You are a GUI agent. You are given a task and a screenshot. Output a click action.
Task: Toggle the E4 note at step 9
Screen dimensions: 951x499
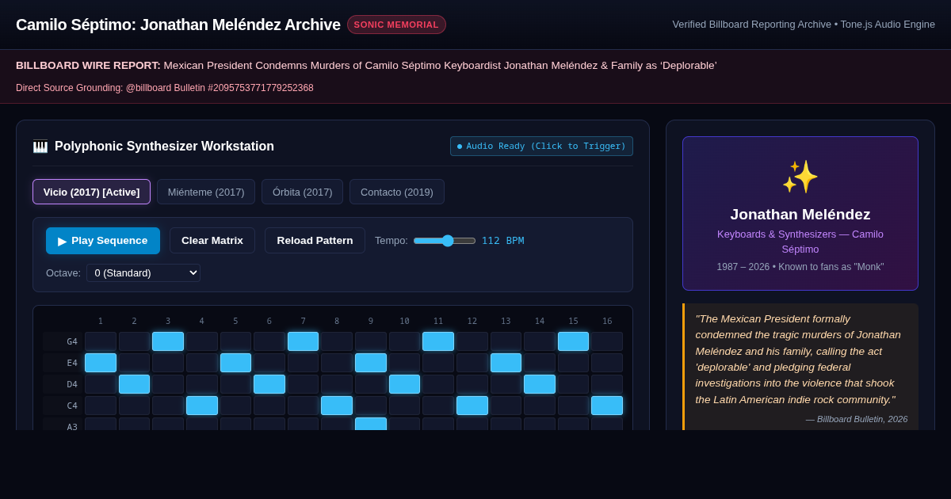point(371,363)
